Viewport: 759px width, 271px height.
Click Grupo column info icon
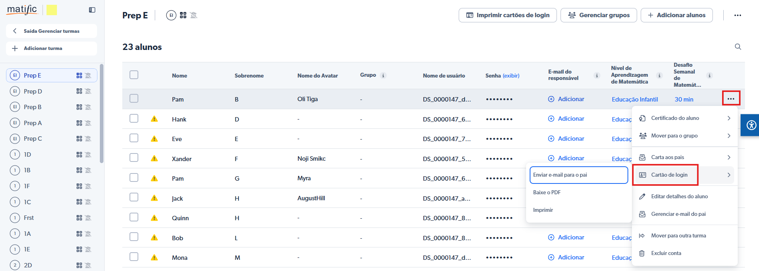[383, 76]
